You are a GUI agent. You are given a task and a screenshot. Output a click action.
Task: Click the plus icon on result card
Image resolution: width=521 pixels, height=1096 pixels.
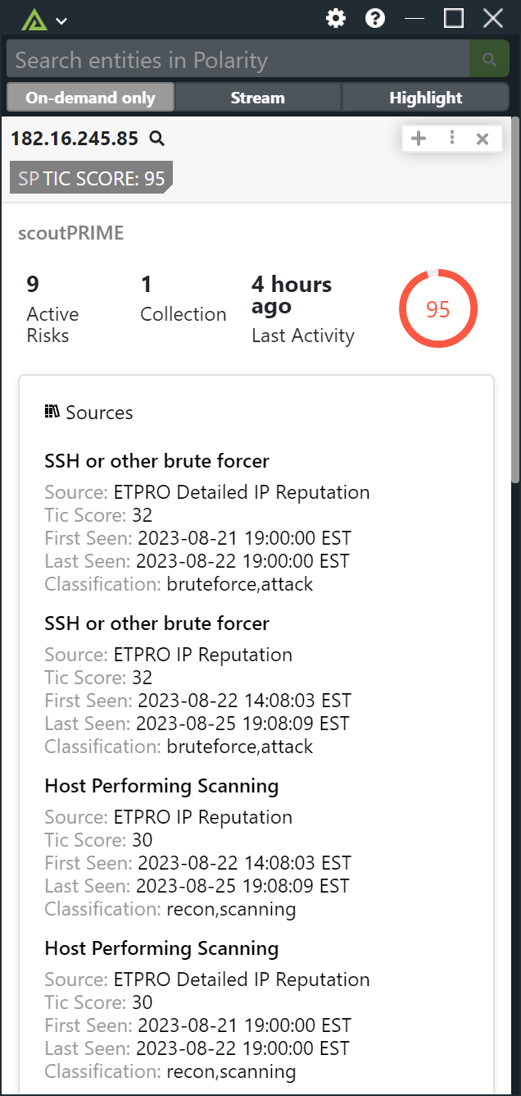[419, 139]
